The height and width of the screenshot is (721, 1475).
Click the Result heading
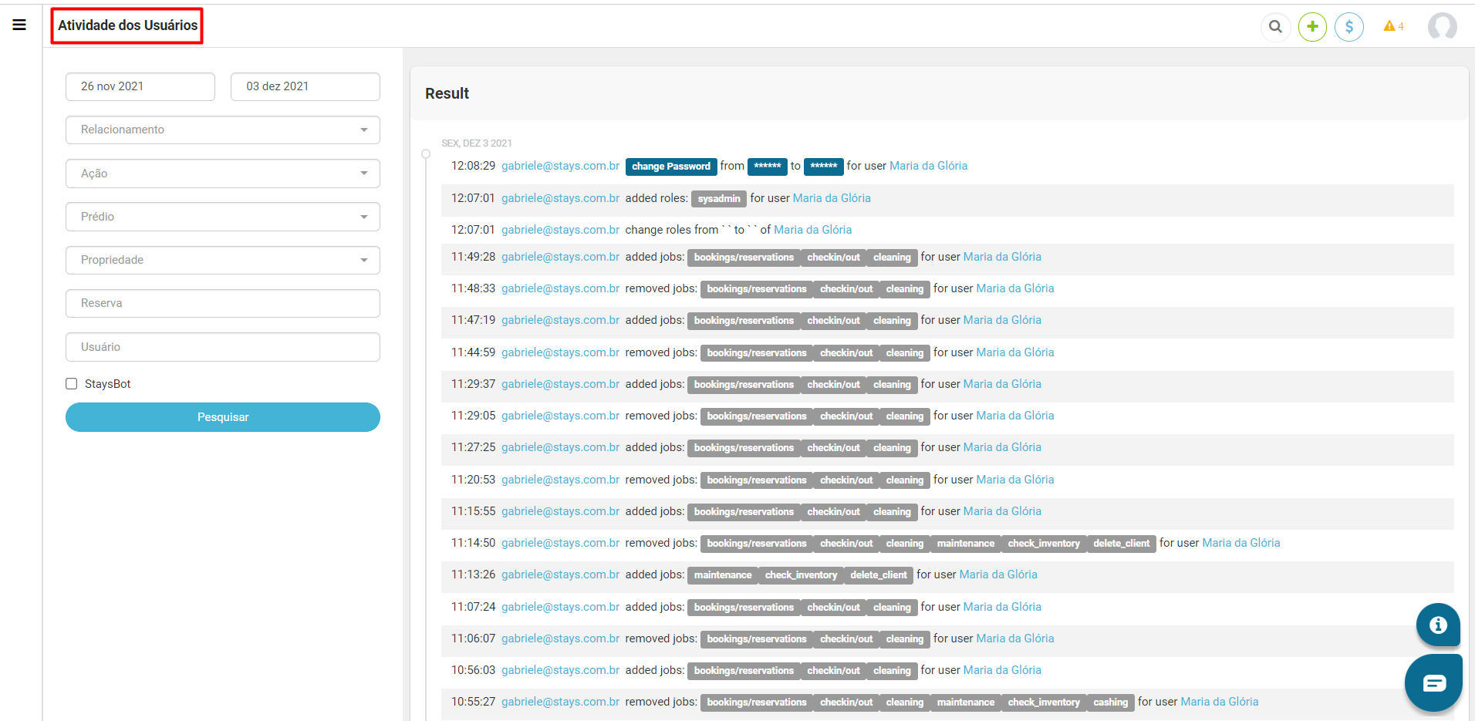(447, 93)
